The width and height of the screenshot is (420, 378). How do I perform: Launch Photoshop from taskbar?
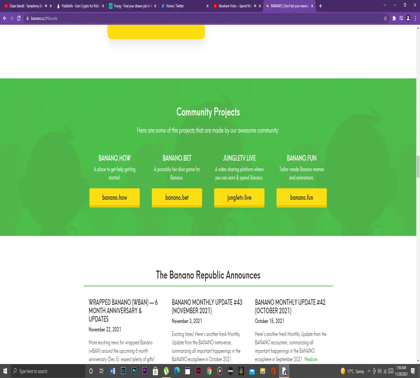[134, 371]
